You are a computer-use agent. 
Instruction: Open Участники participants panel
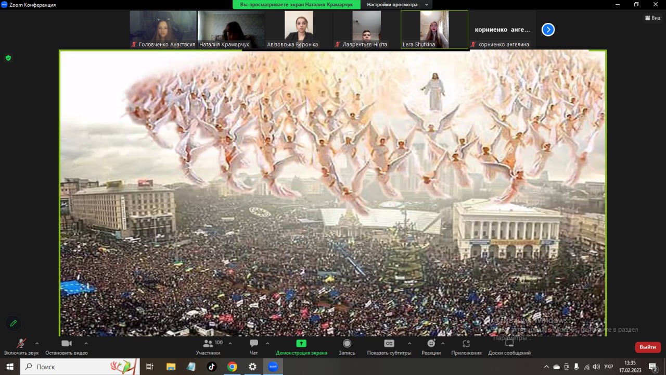tap(208, 347)
